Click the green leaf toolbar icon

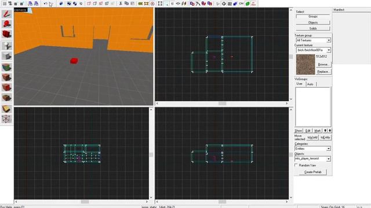248,3
